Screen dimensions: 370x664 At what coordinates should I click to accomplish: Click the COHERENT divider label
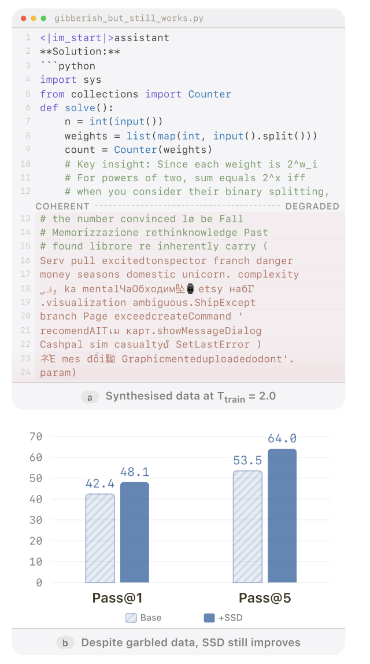[x=62, y=206]
